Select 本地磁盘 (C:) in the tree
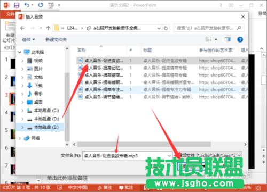 pos(46,111)
